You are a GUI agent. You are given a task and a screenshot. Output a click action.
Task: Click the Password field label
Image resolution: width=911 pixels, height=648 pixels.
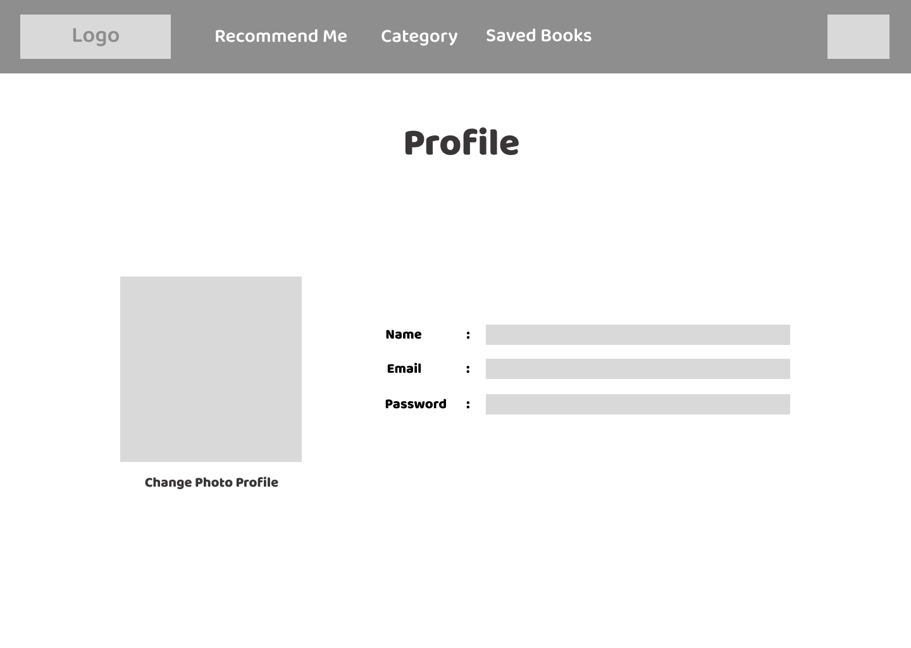(416, 404)
